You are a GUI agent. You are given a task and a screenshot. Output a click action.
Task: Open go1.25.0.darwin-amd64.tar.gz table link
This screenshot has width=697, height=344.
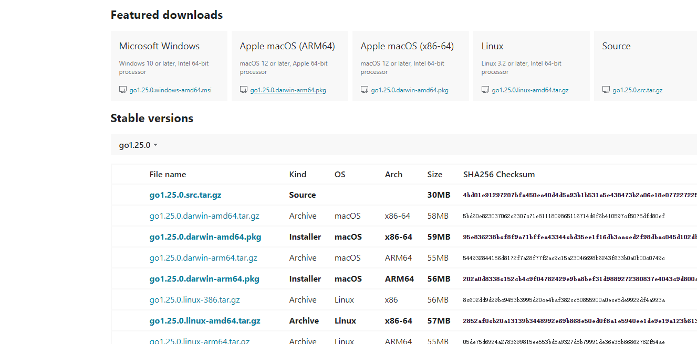204,216
